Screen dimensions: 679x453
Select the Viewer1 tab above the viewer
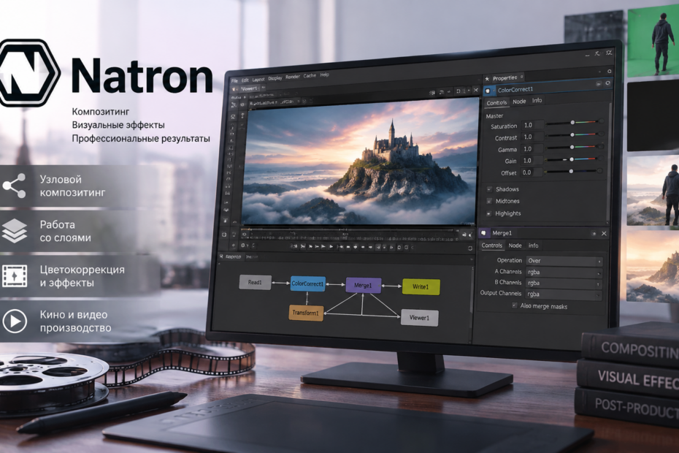pos(250,89)
